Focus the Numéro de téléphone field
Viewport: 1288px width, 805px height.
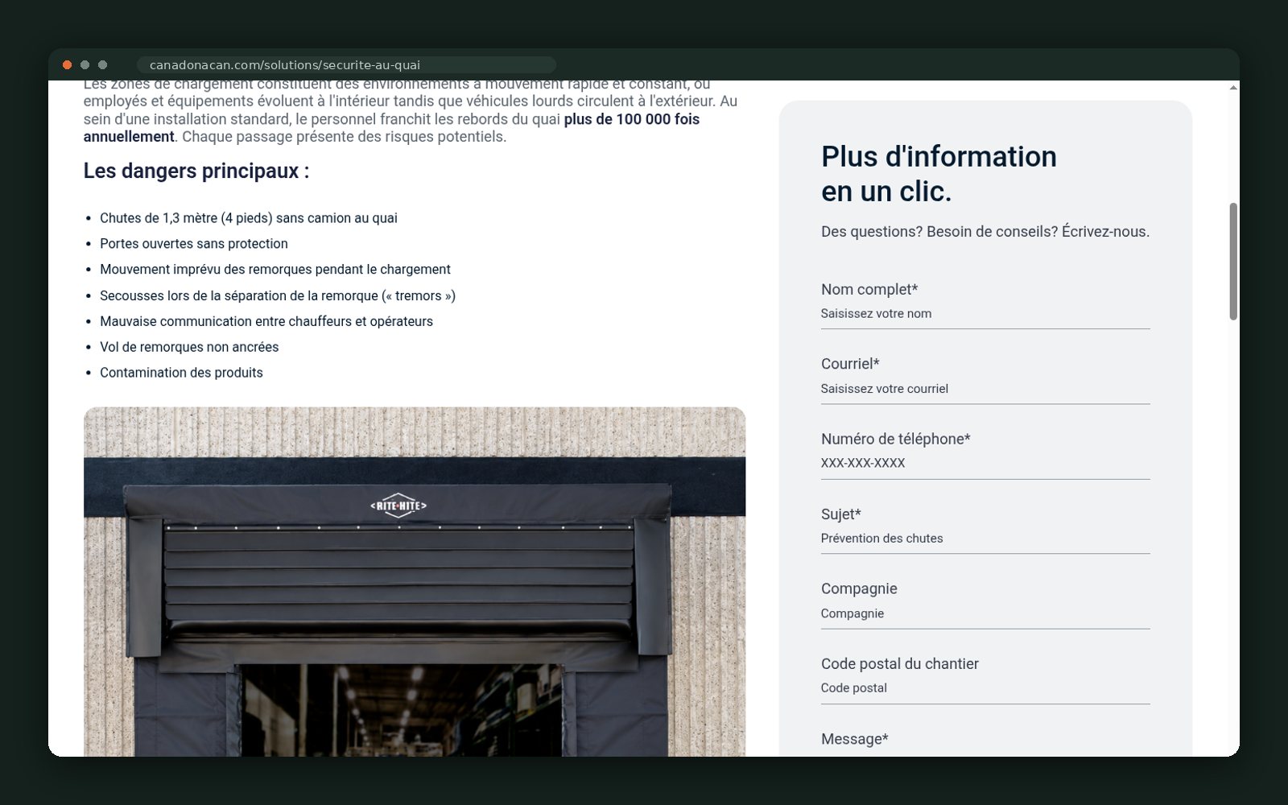[985, 464]
